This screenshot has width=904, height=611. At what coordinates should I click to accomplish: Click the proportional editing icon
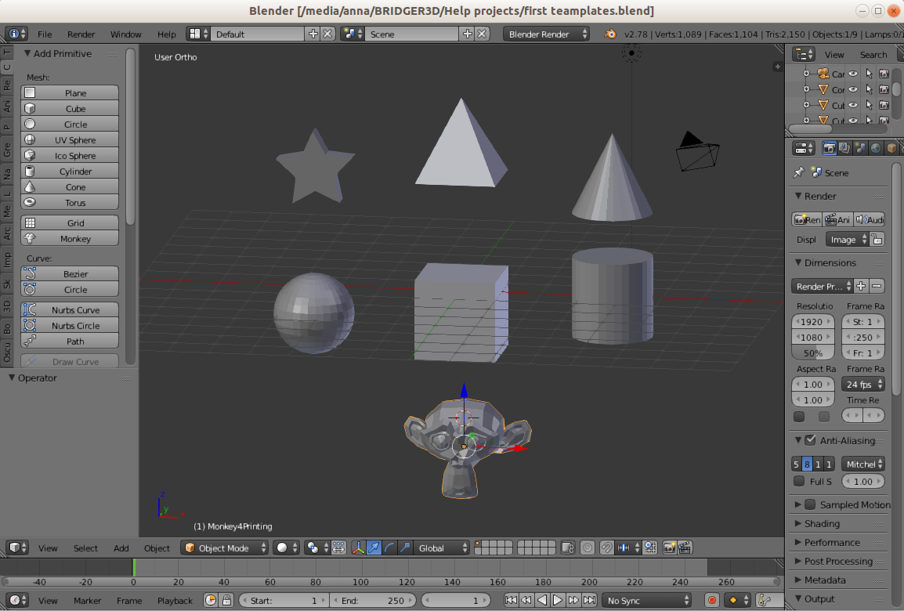[587, 548]
